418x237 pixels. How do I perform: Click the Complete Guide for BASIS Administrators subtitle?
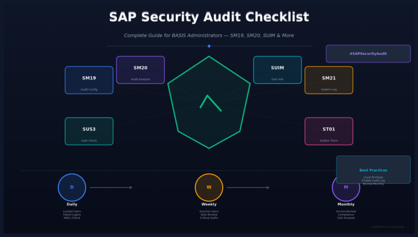tap(209, 35)
